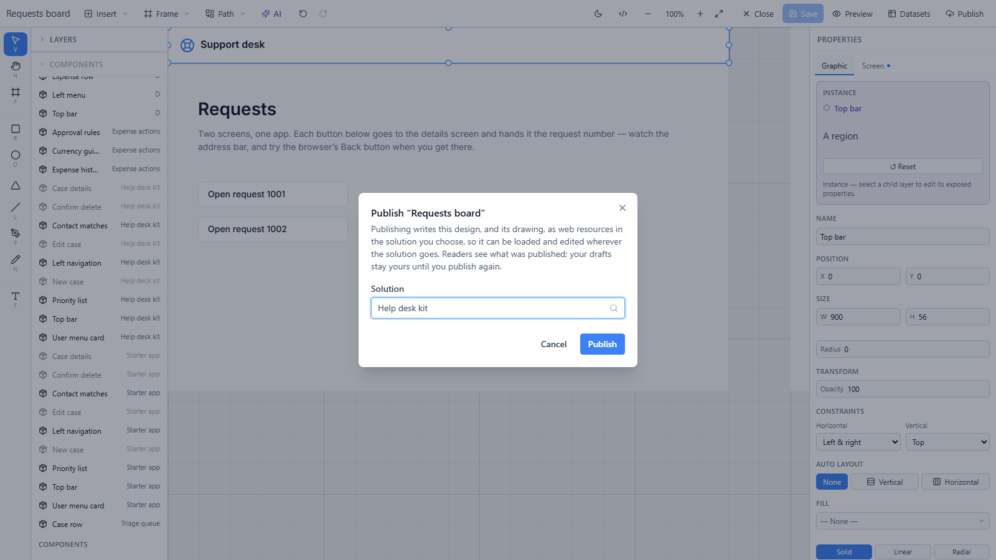Click the Approval rules component icon

point(43,132)
